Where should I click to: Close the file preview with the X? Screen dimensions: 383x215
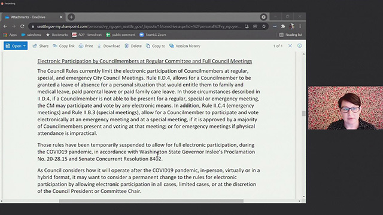(290, 46)
